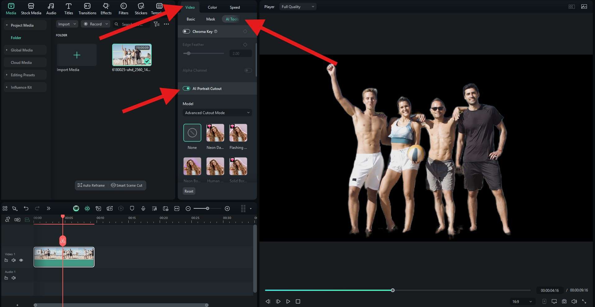Click the Undo arrow in timeline toolbar
Viewport: 595px width, 307px height.
26,208
